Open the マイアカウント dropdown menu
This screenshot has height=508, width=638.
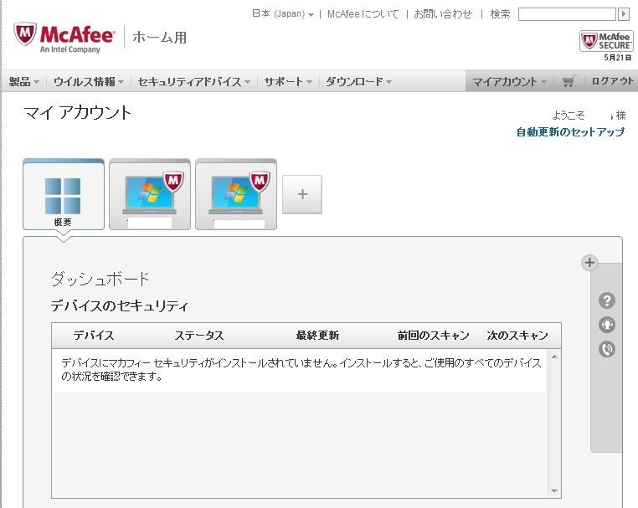509,81
